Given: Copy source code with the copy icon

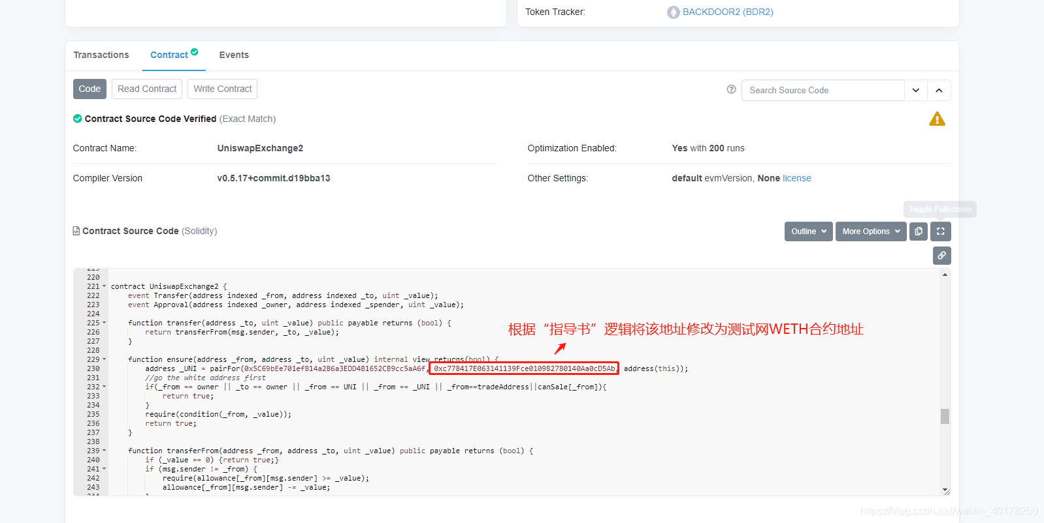Looking at the screenshot, I should [x=919, y=232].
